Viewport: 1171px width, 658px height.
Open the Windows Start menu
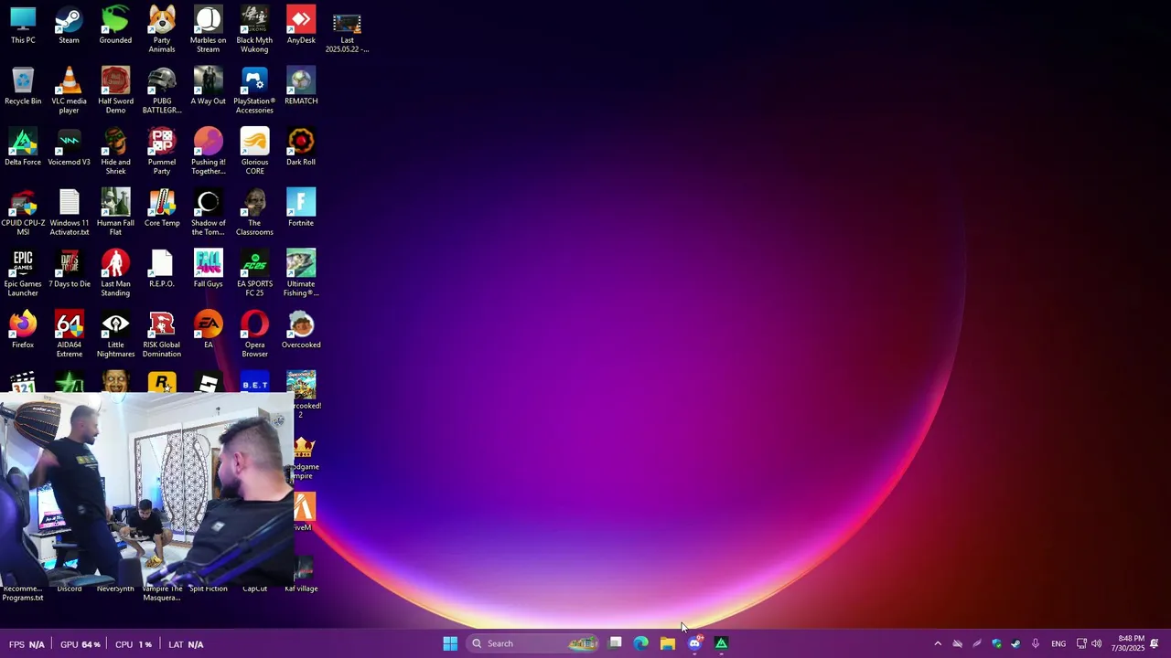point(450,643)
